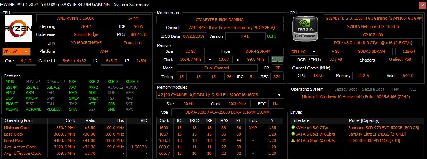Click the AVX-512 feature label

(x=115, y=88)
